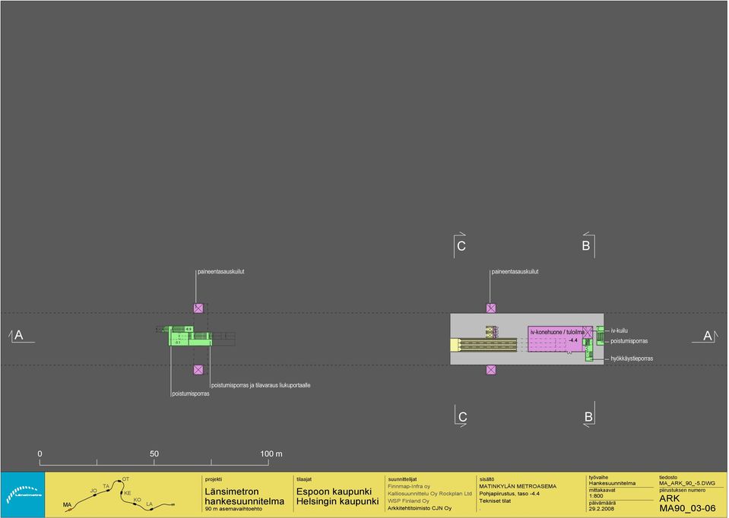Click 'Finnmap-Infra oy' designer text
The height and width of the screenshot is (518, 729).
click(x=409, y=486)
